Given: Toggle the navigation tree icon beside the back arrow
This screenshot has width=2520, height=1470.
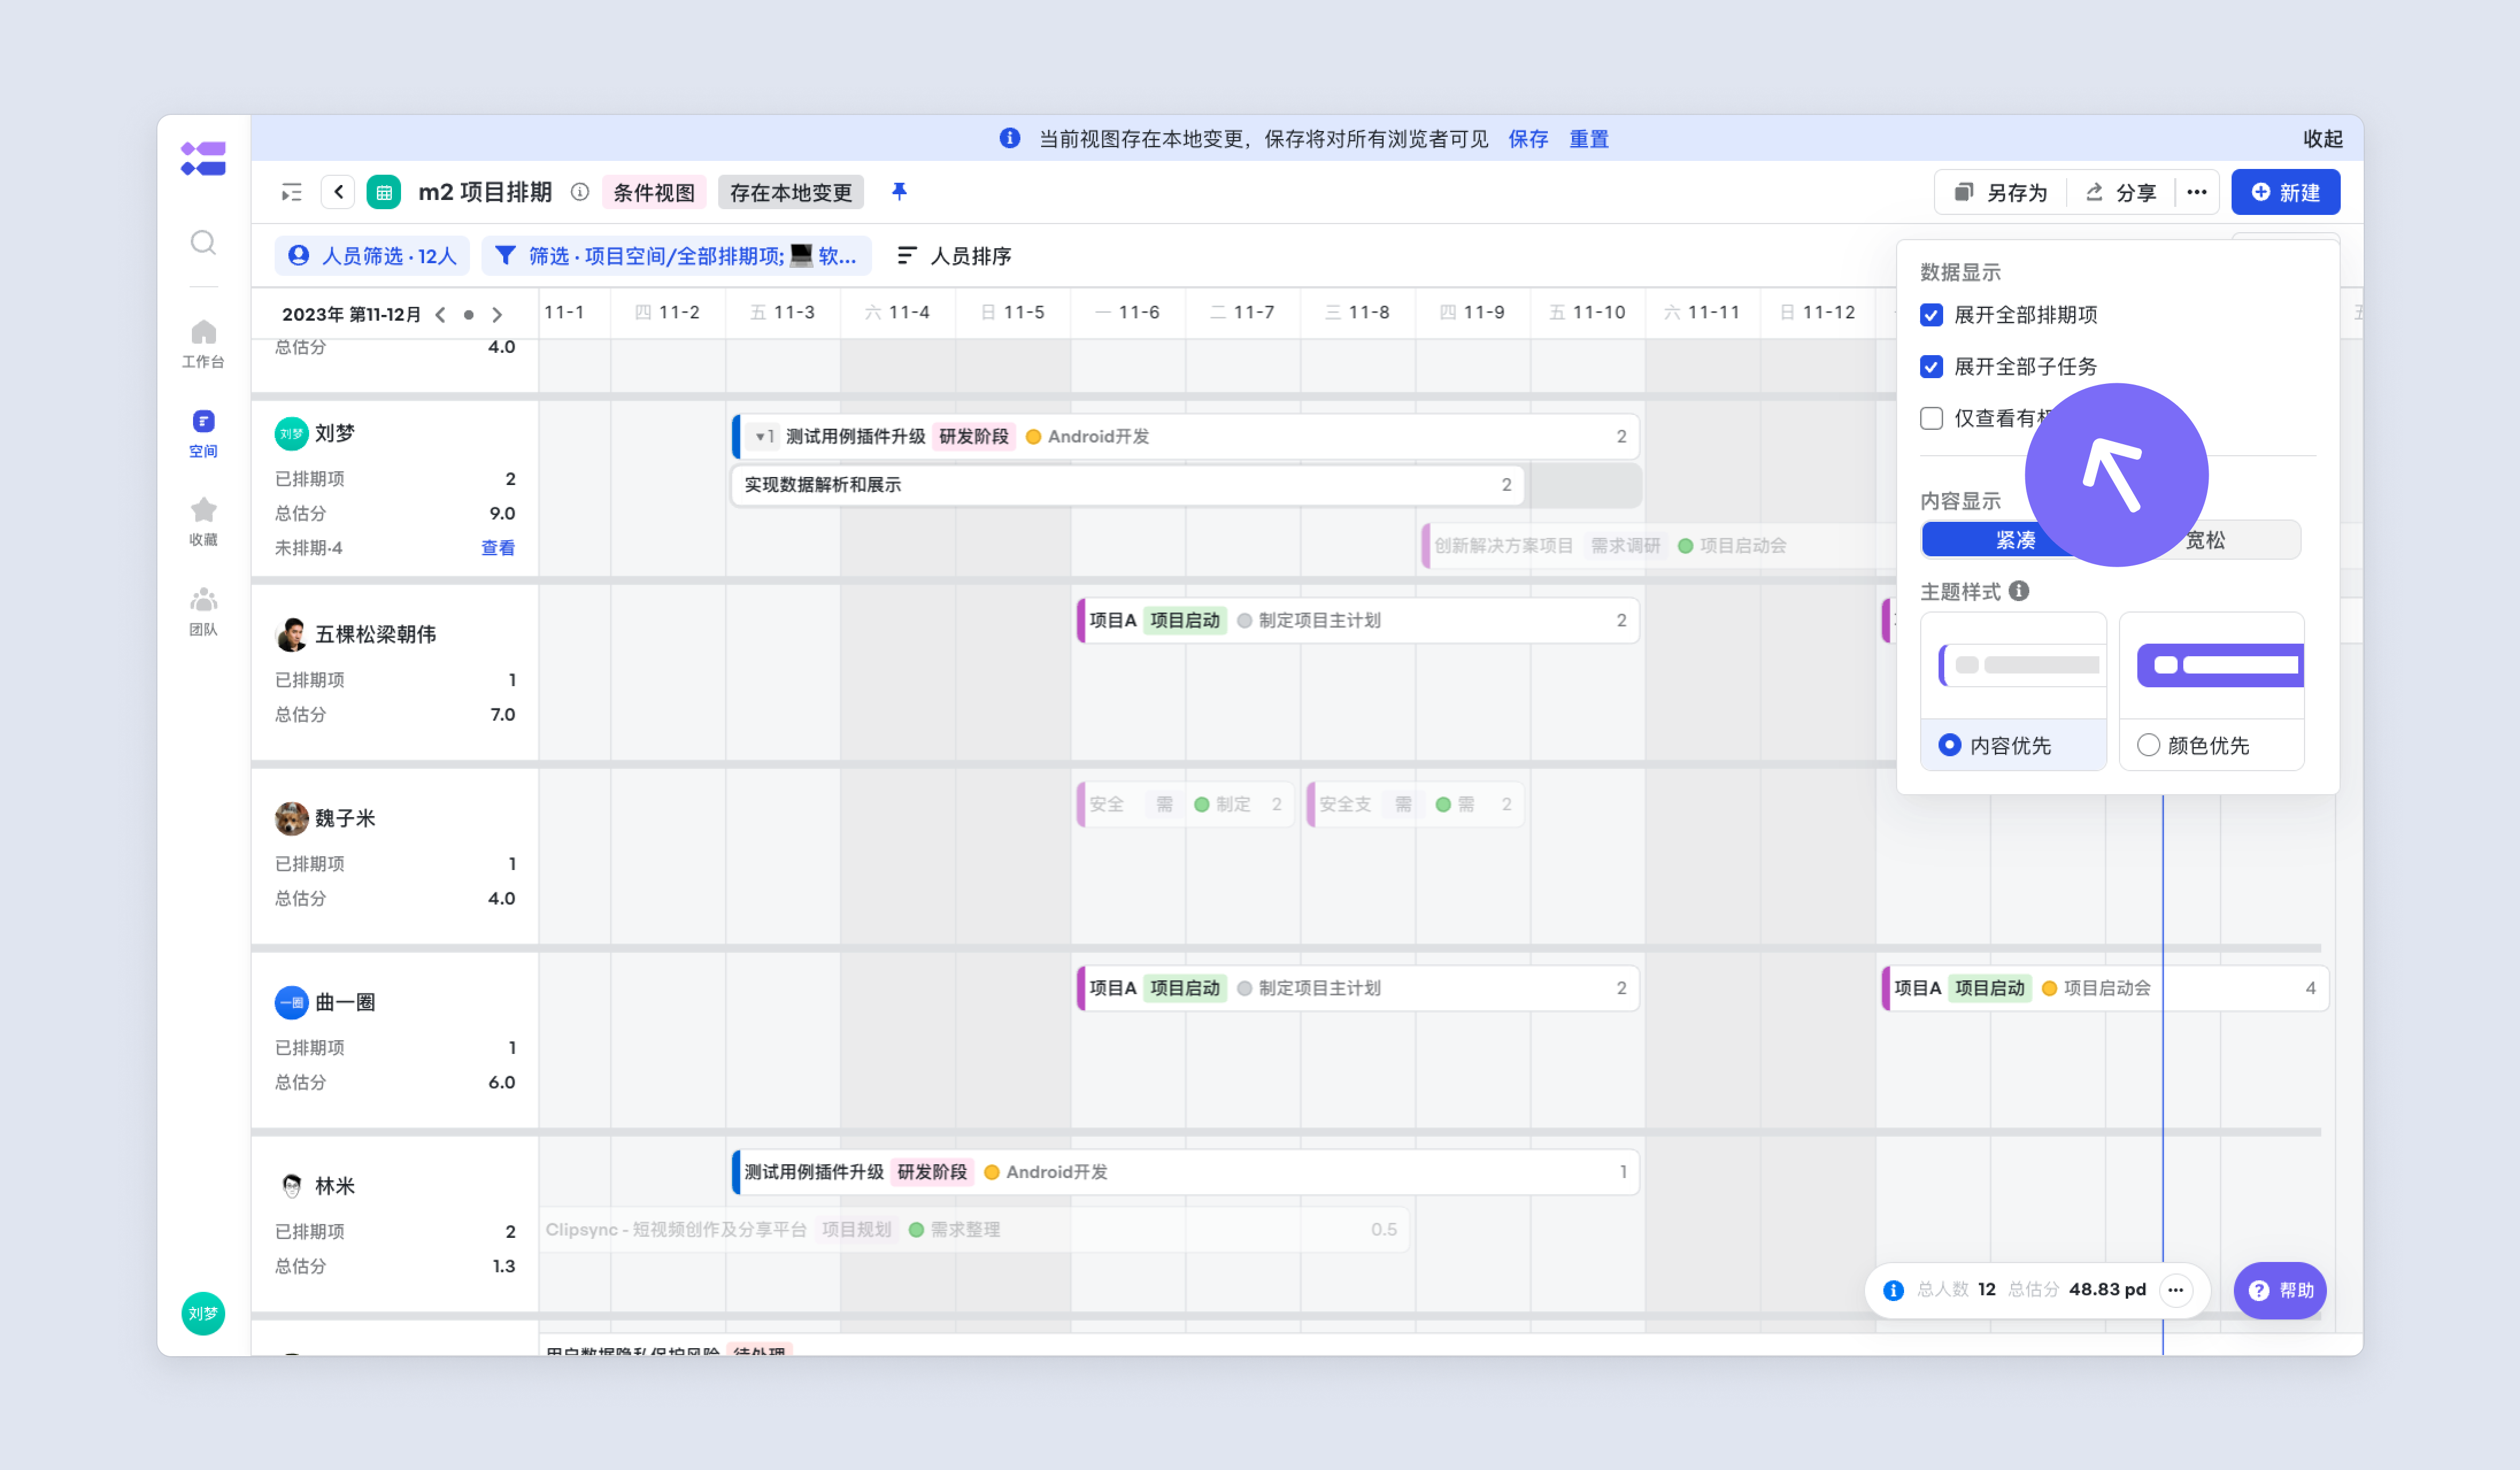Looking at the screenshot, I should click(291, 192).
